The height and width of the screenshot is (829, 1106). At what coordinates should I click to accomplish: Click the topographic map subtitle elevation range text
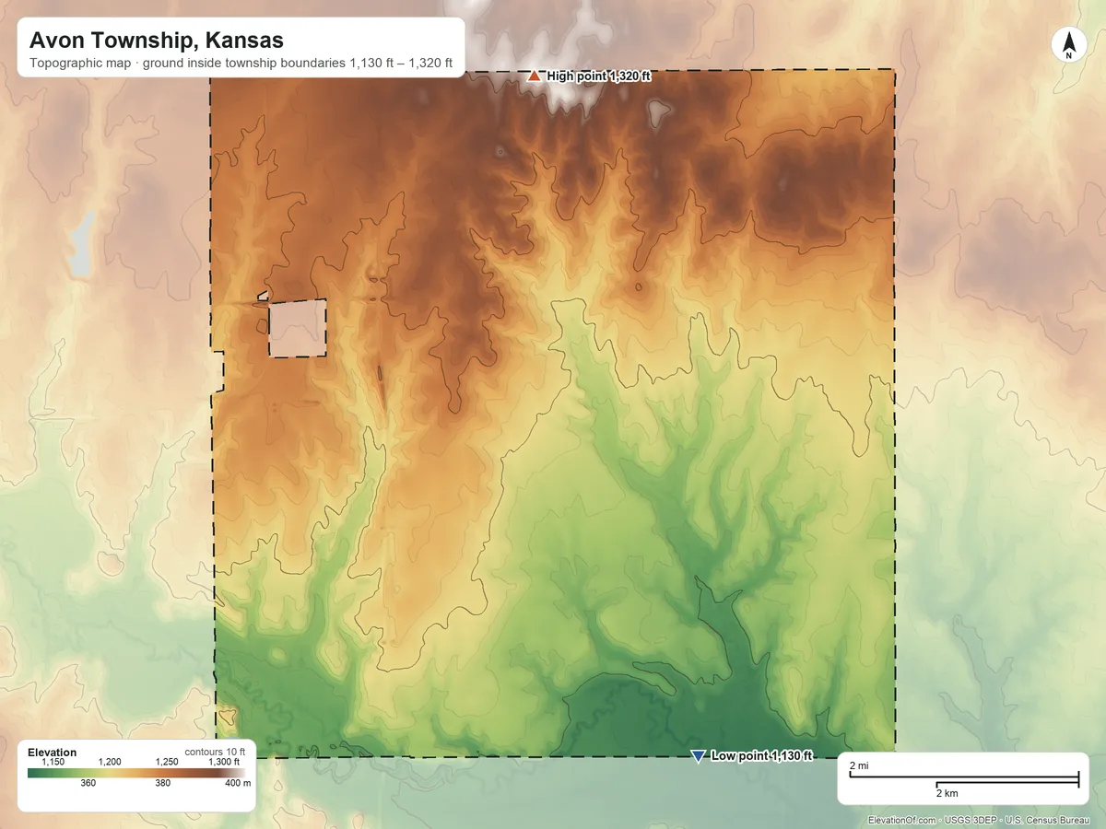coord(241,64)
